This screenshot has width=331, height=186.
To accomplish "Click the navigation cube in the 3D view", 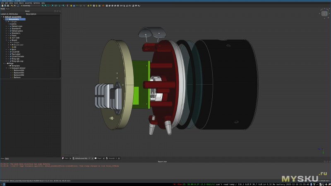I will click(324, 13).
